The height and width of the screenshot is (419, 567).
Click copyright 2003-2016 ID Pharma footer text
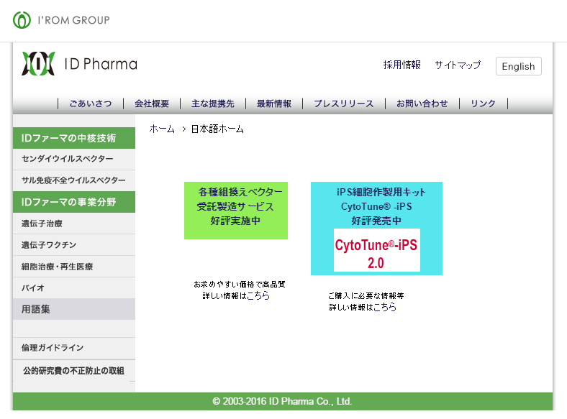tap(282, 401)
